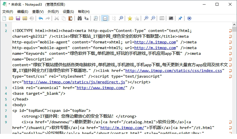Viewport: 237px width, 139px height.
Task: Toggle always-on-top pin icon
Action: pos(180,18)
